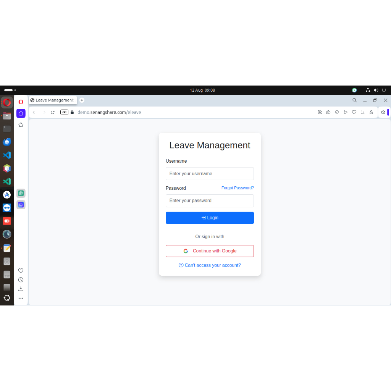Click Continue with Google button
391x391 pixels.
[x=210, y=251]
